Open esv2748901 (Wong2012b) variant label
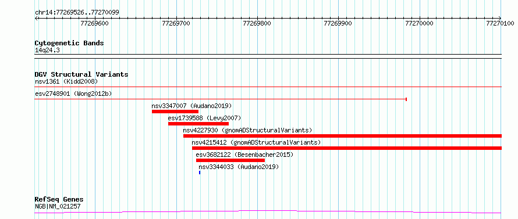 (x=73, y=94)
